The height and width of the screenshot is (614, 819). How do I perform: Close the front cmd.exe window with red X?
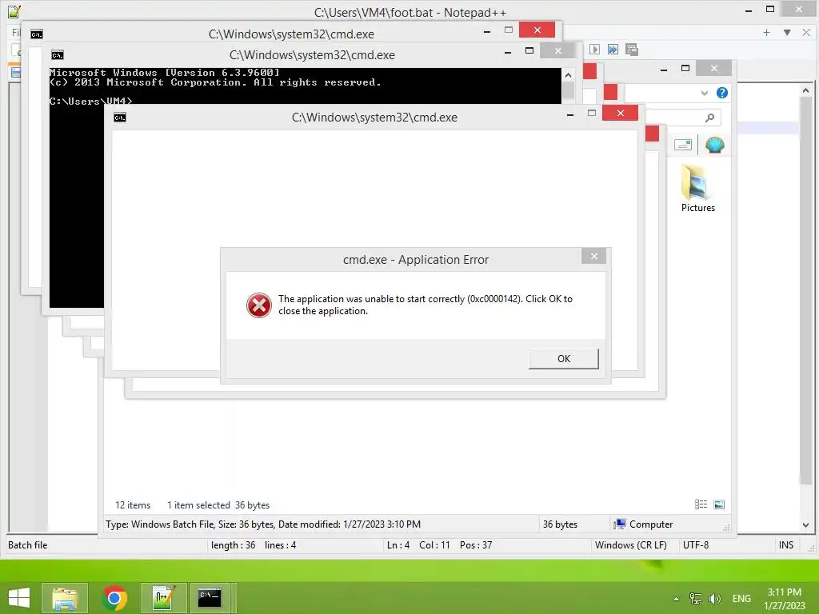point(620,113)
